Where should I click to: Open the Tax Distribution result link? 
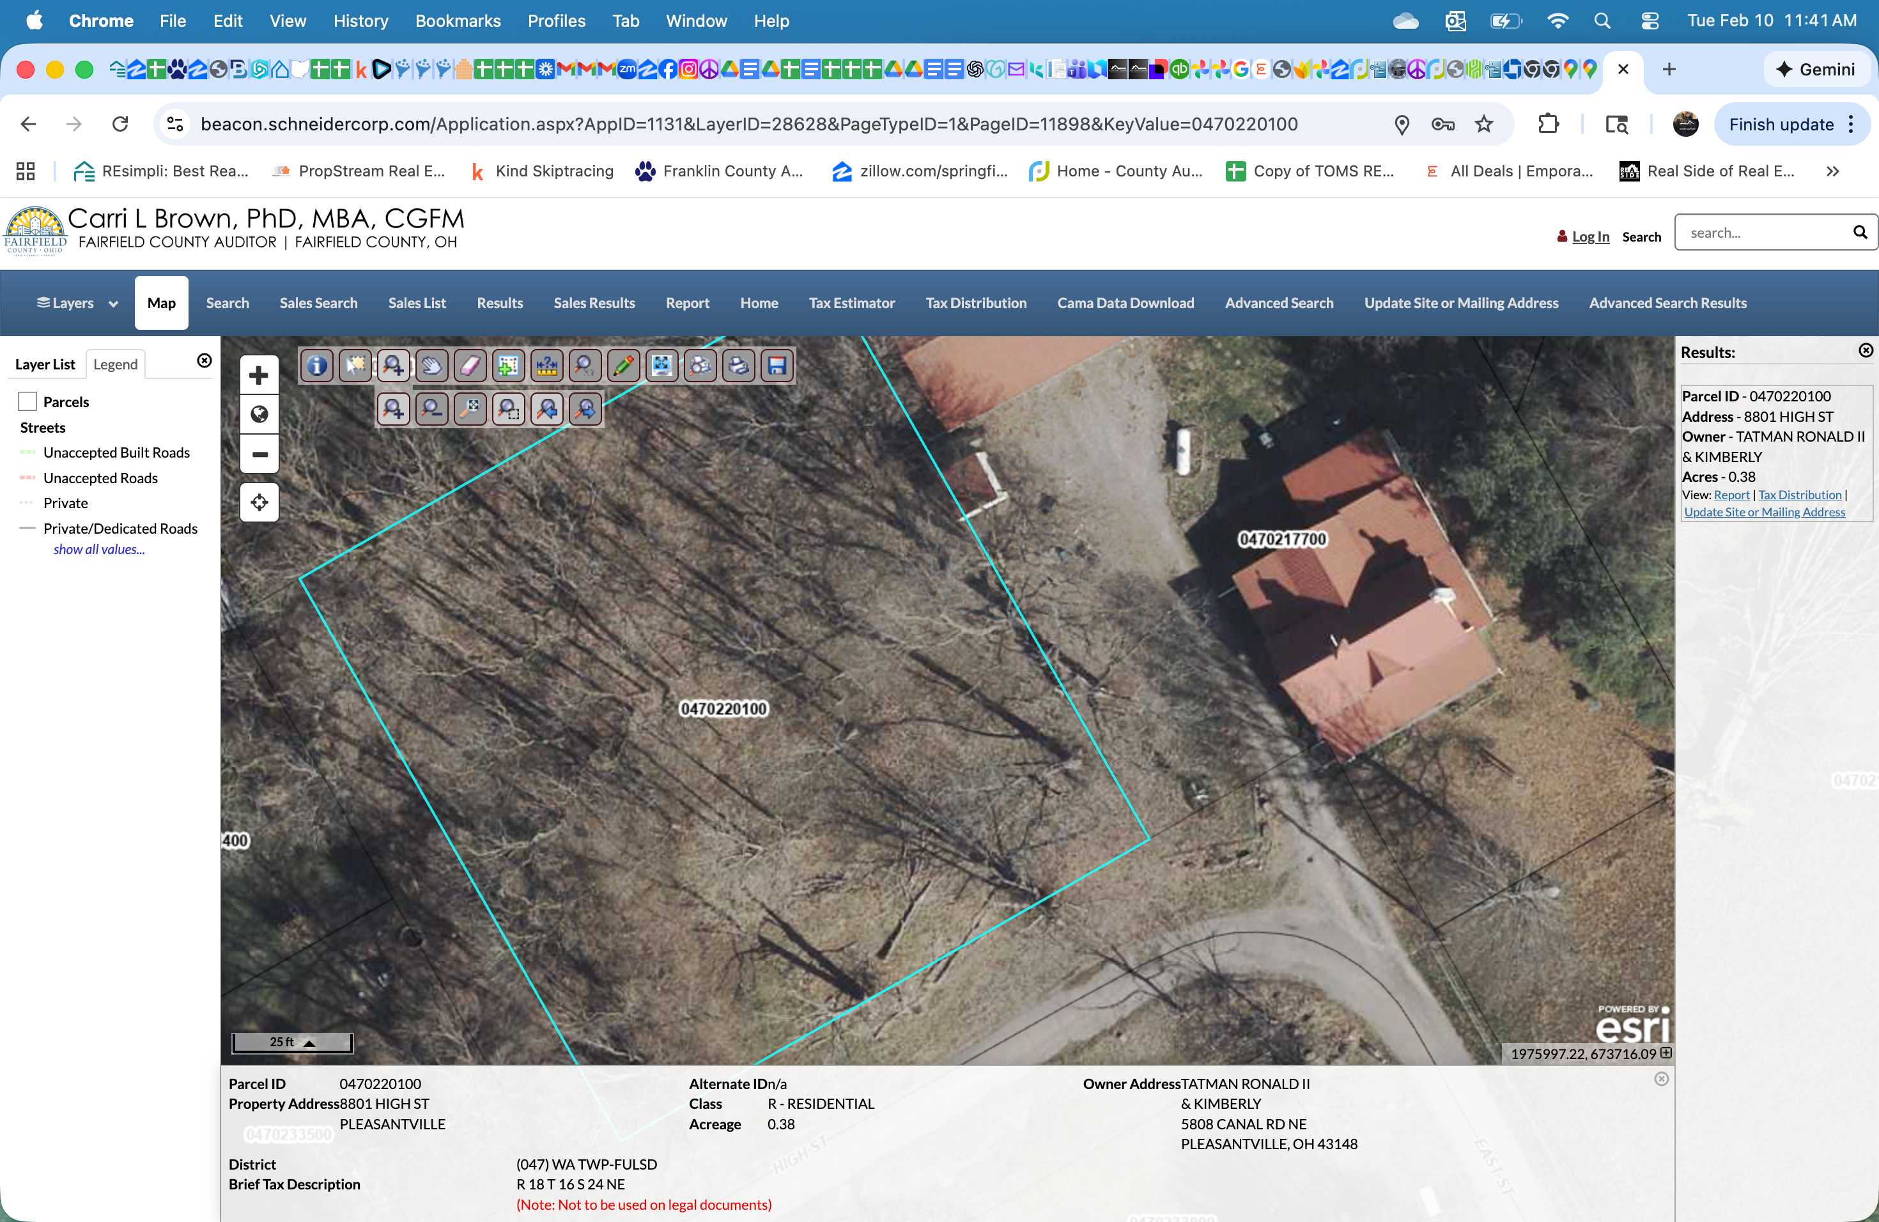click(1799, 495)
